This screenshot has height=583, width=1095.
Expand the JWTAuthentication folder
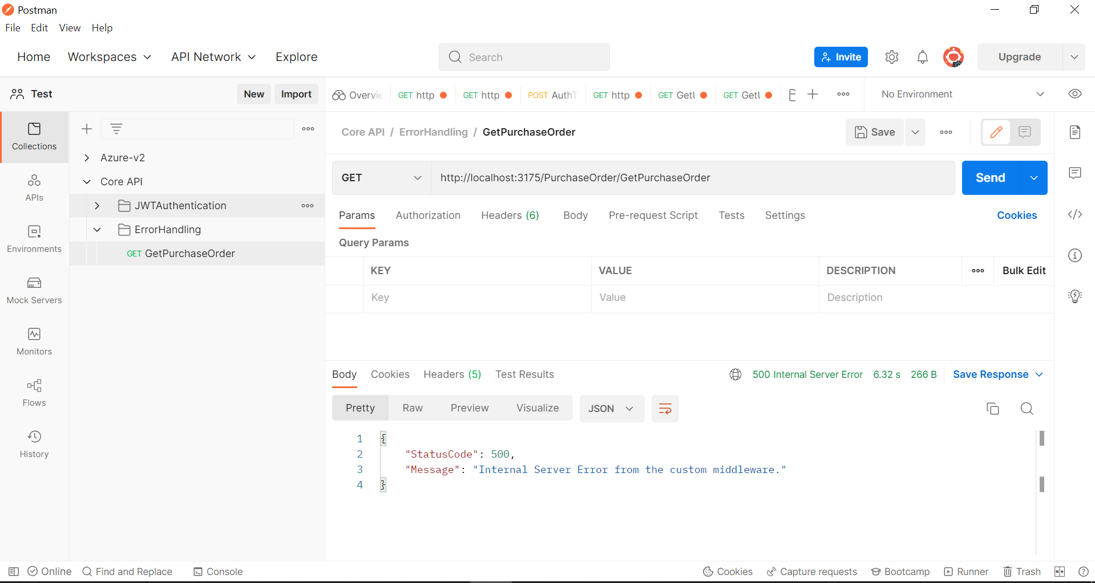click(97, 206)
